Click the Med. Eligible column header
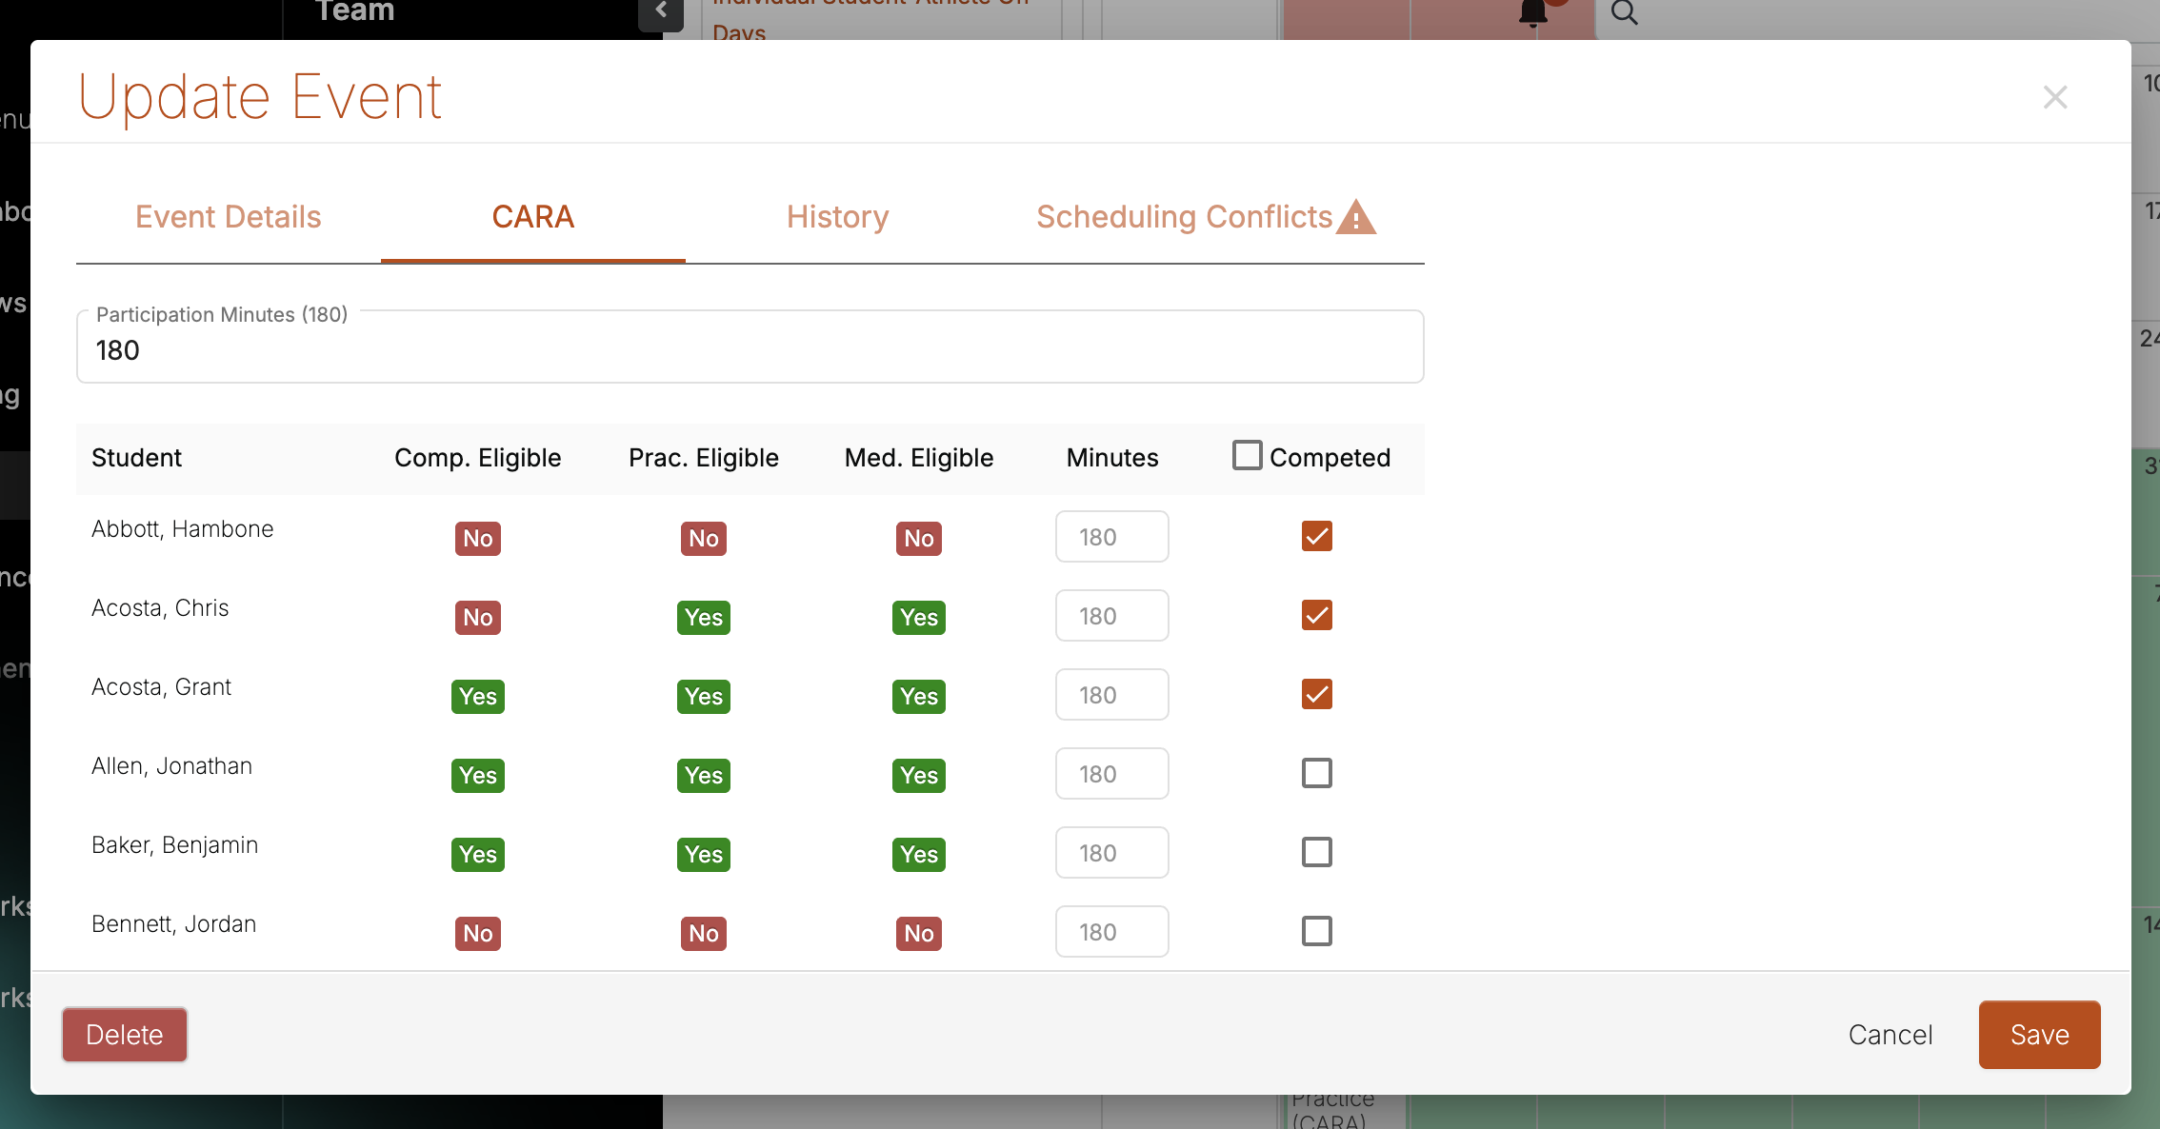 pos(919,458)
